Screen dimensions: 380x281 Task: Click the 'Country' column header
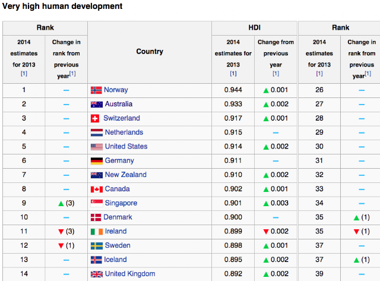(150, 52)
